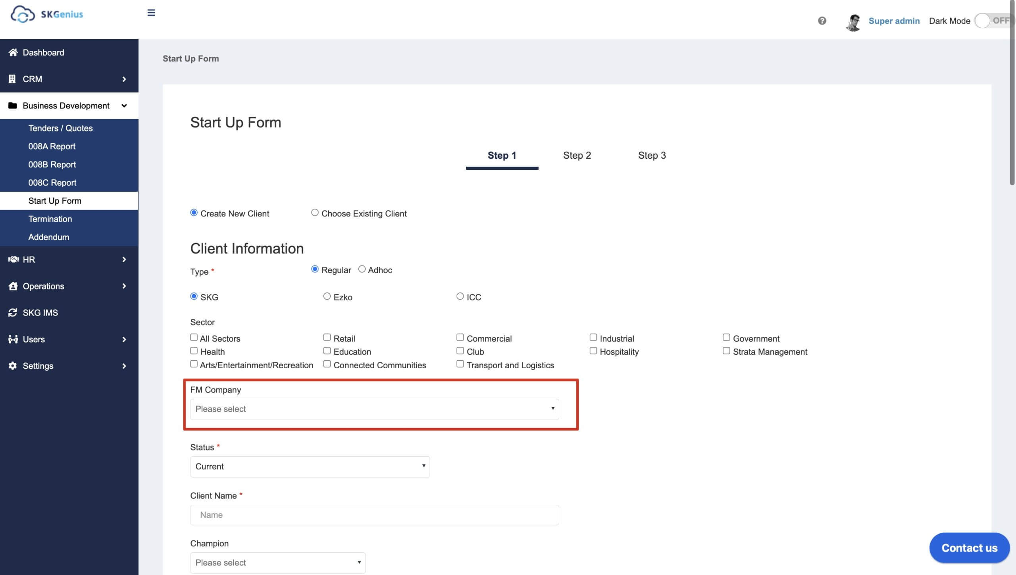The image size is (1016, 575).
Task: Click the help question mark icon
Action: (x=822, y=20)
